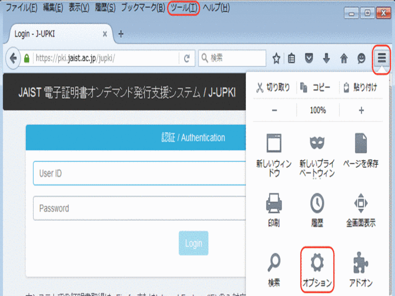Bookmark this page with star icon

276,58
